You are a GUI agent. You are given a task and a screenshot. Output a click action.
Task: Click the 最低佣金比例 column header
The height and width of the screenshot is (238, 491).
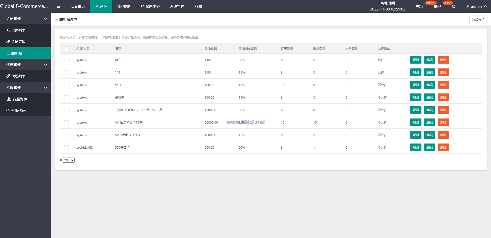point(248,49)
